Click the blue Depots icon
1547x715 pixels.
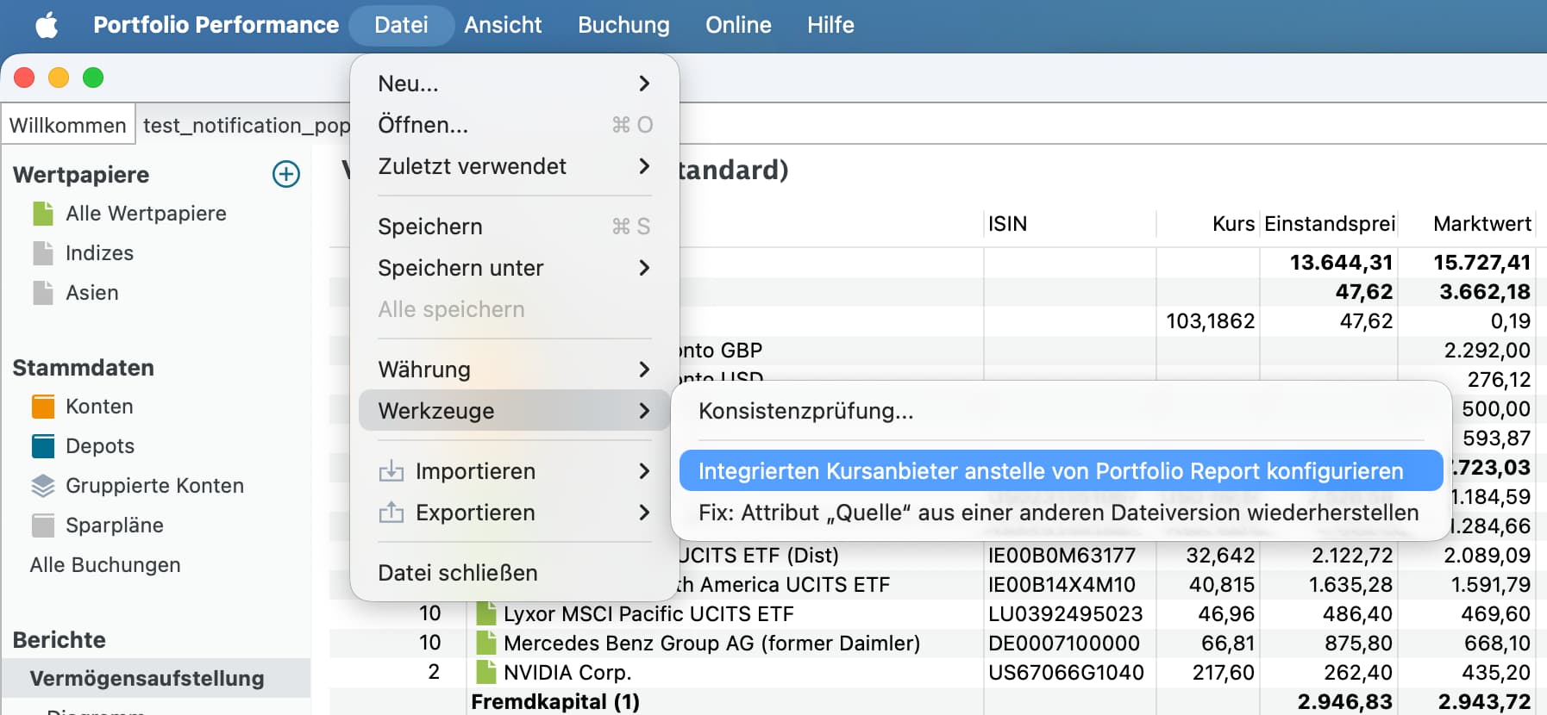pyautogui.click(x=43, y=446)
